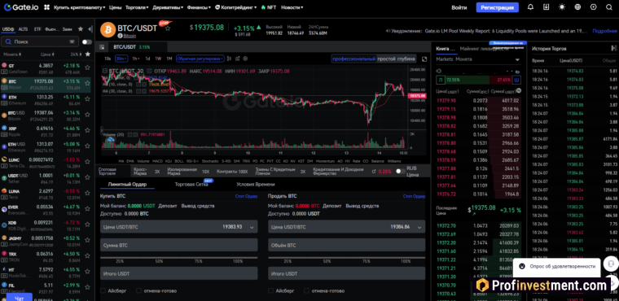Select the Ш short button in the order book
This screenshot has width=619, height=301.
coord(517,80)
